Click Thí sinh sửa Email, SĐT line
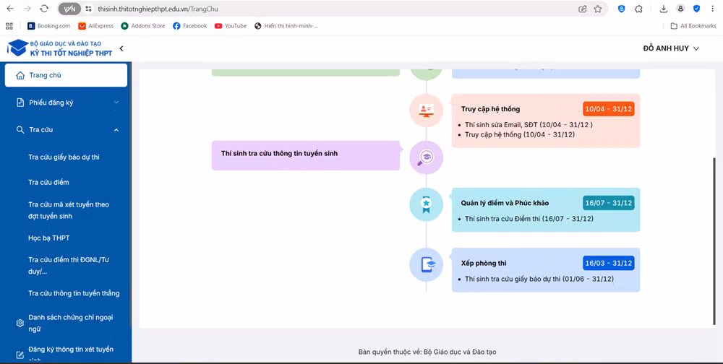 pos(529,125)
